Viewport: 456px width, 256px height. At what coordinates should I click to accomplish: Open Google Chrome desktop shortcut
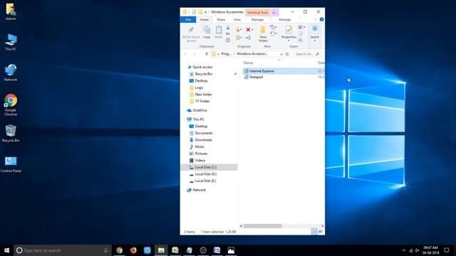pyautogui.click(x=11, y=105)
